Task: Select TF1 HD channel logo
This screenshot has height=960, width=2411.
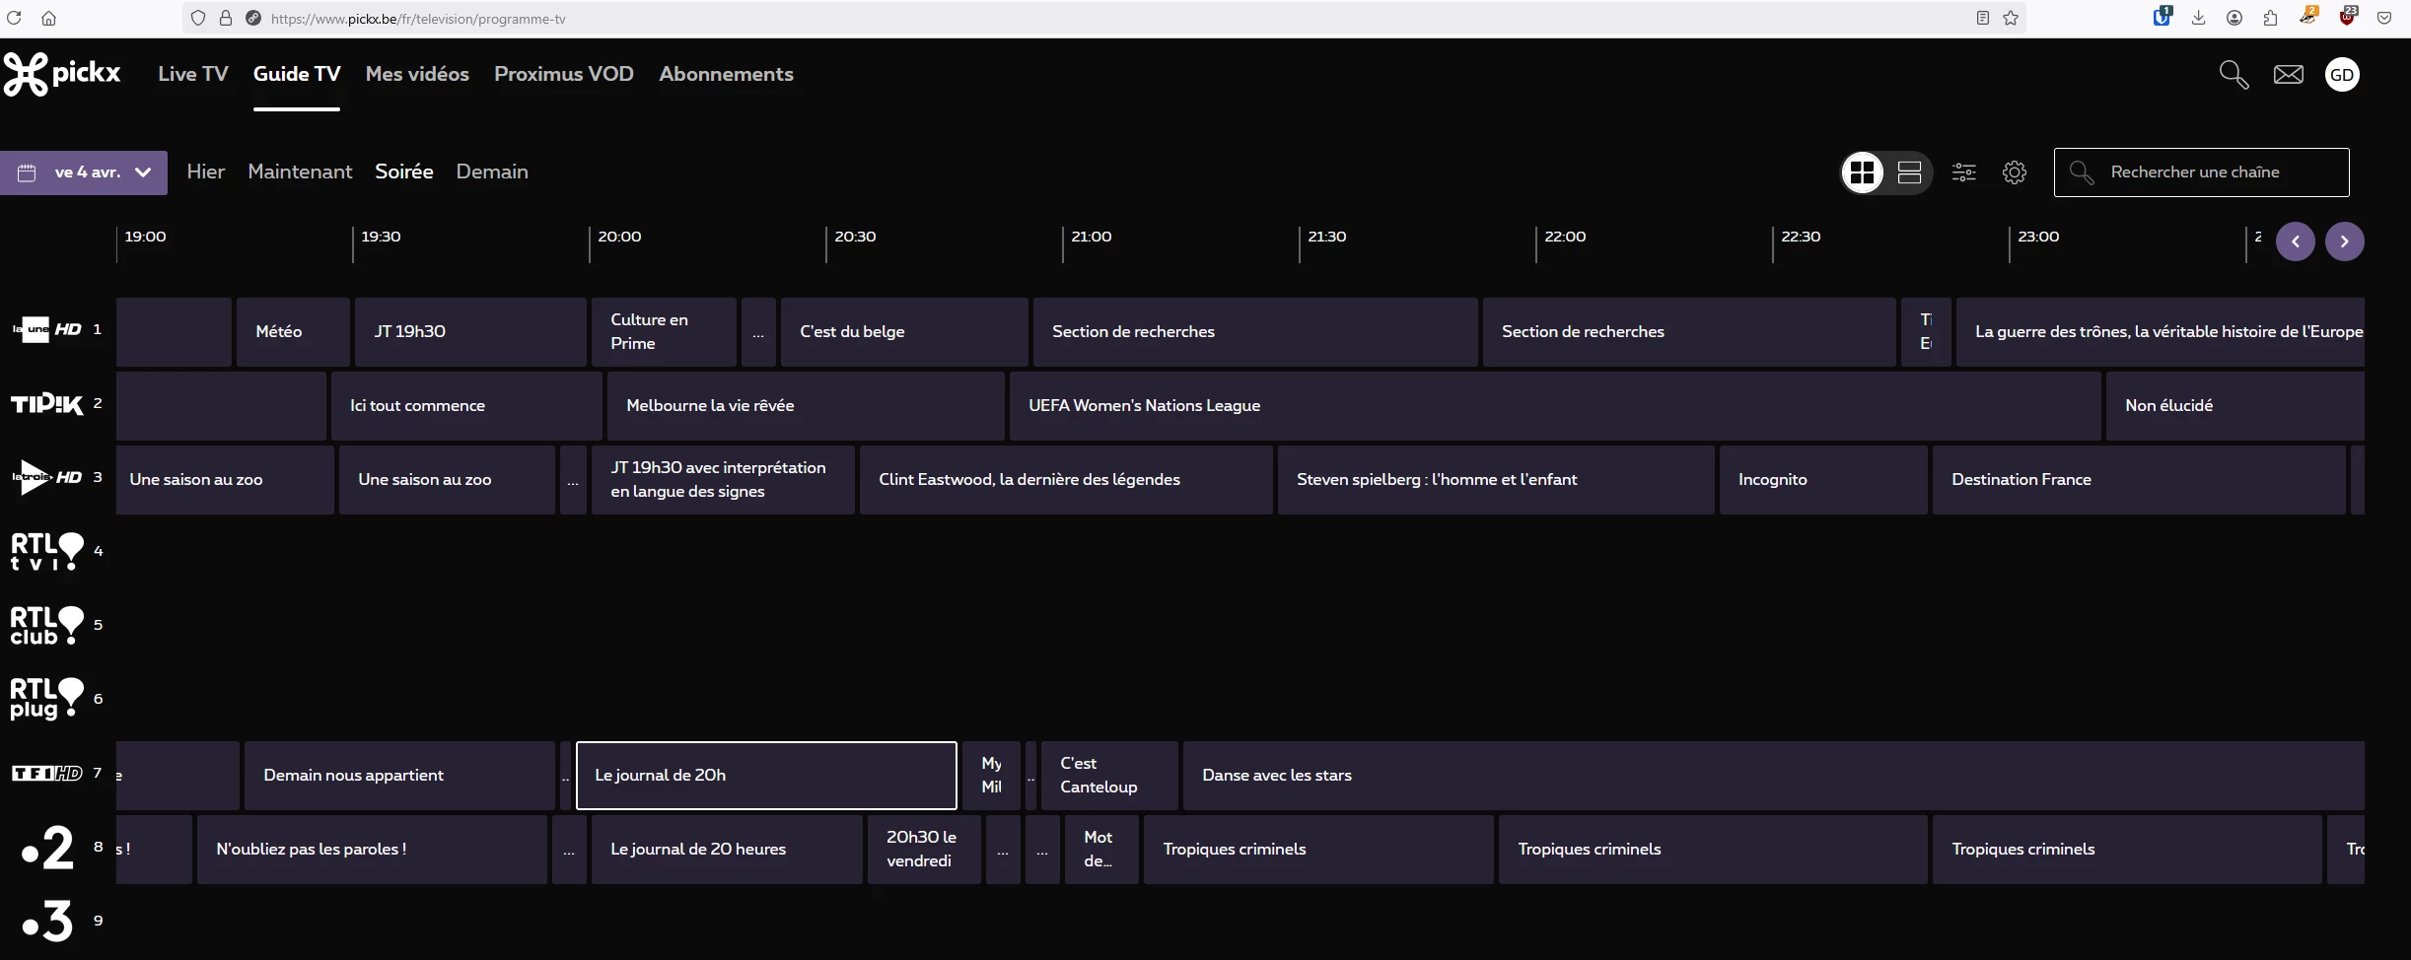Action: (x=46, y=774)
